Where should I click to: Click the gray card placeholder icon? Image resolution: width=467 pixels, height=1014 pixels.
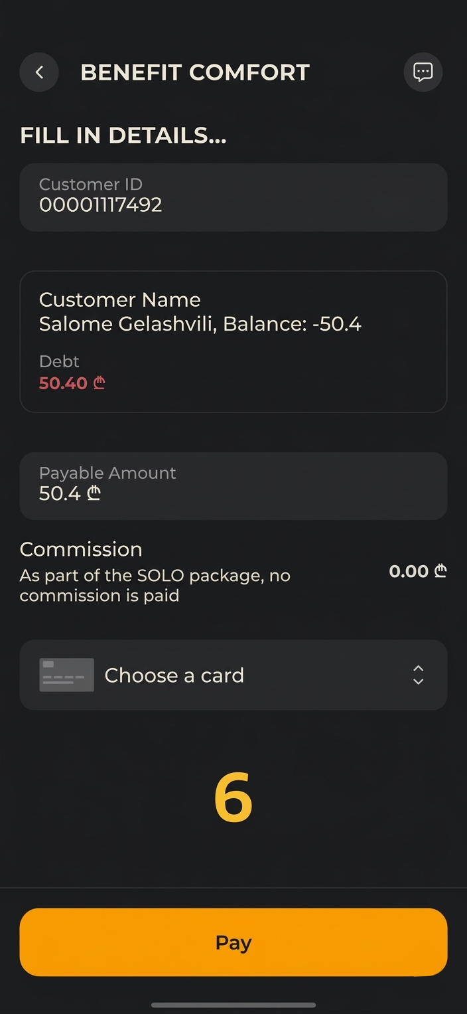point(66,675)
